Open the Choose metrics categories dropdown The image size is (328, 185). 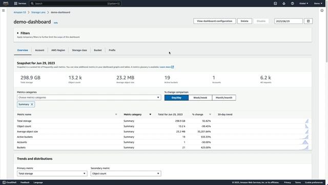89,98
